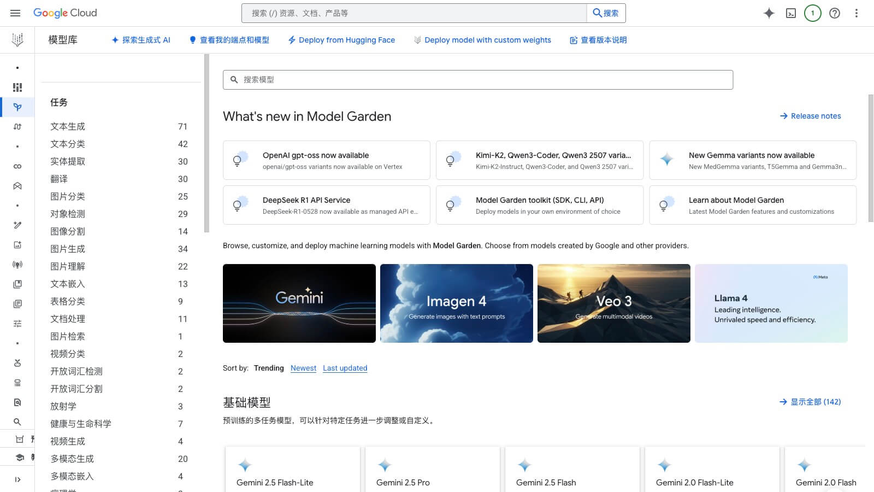This screenshot has height=492, width=874.
Task: Expand the left sidebar navigation panel
Action: tap(17, 479)
